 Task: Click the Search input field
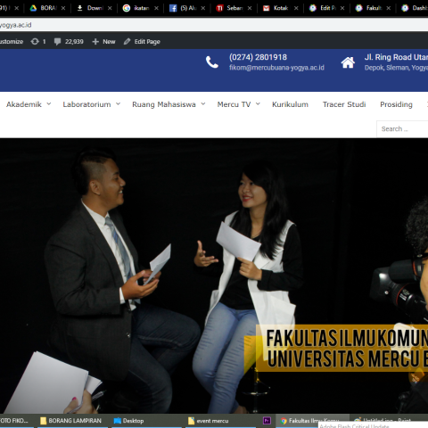point(402,129)
